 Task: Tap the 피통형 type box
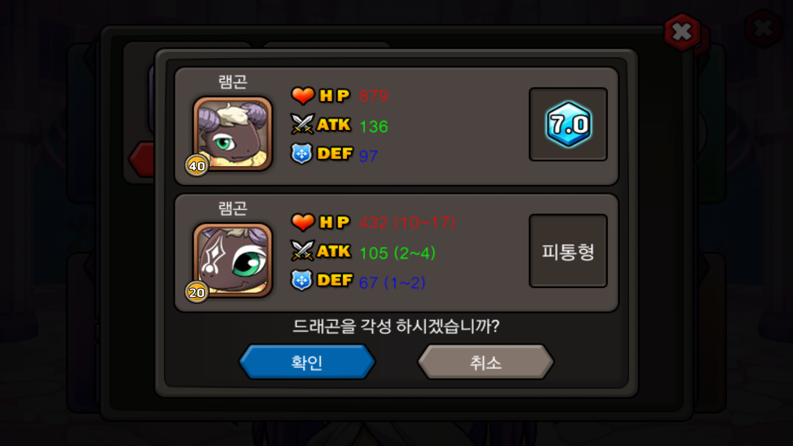click(x=568, y=251)
